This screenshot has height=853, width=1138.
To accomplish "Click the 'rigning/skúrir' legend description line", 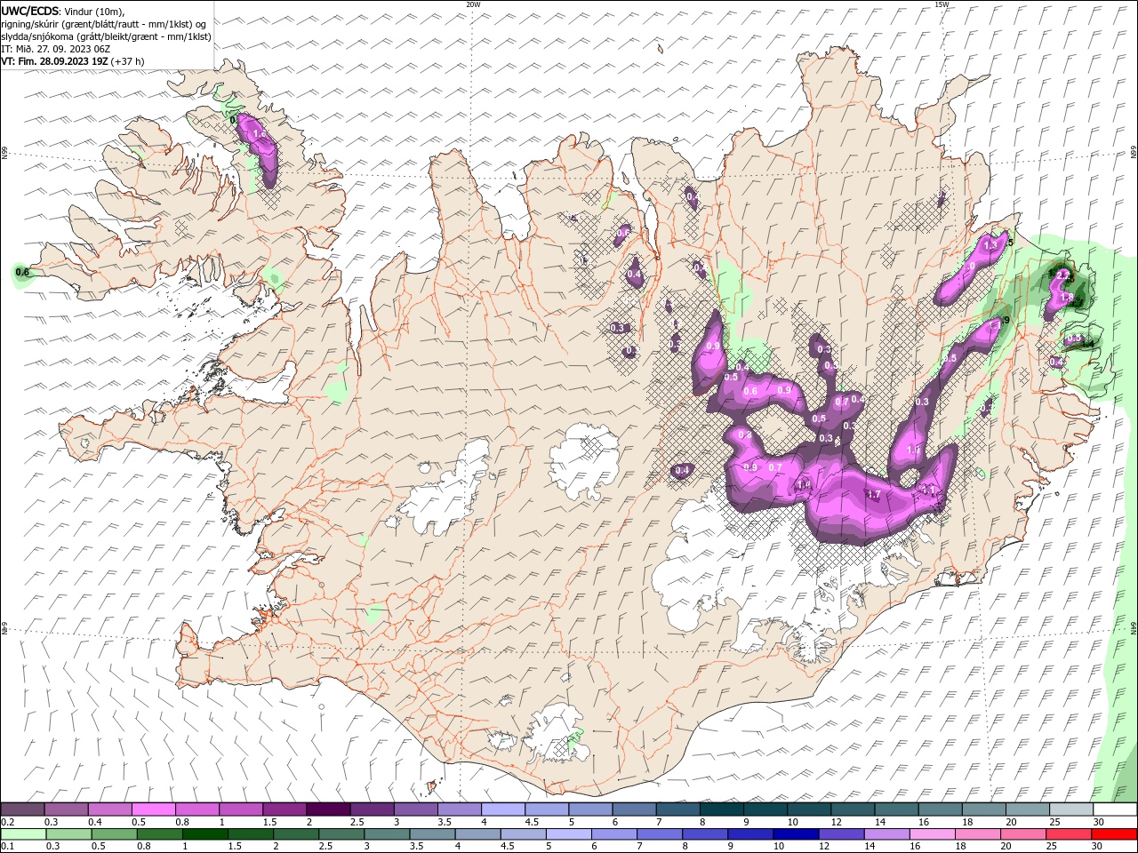I will (x=105, y=24).
